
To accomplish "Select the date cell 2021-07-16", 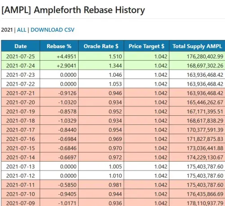I will (x=21, y=139).
